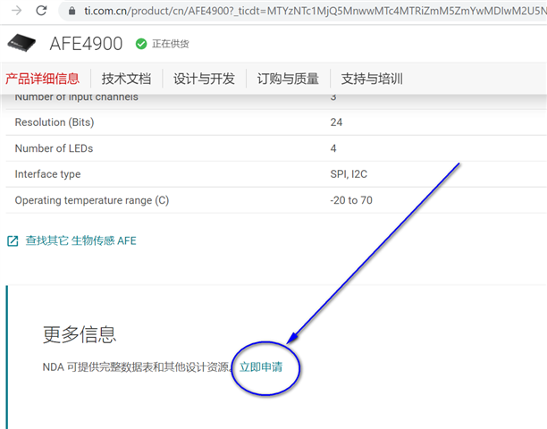This screenshot has height=429, width=547.
Task: Click the browser forward arrow
Action: pos(16,11)
